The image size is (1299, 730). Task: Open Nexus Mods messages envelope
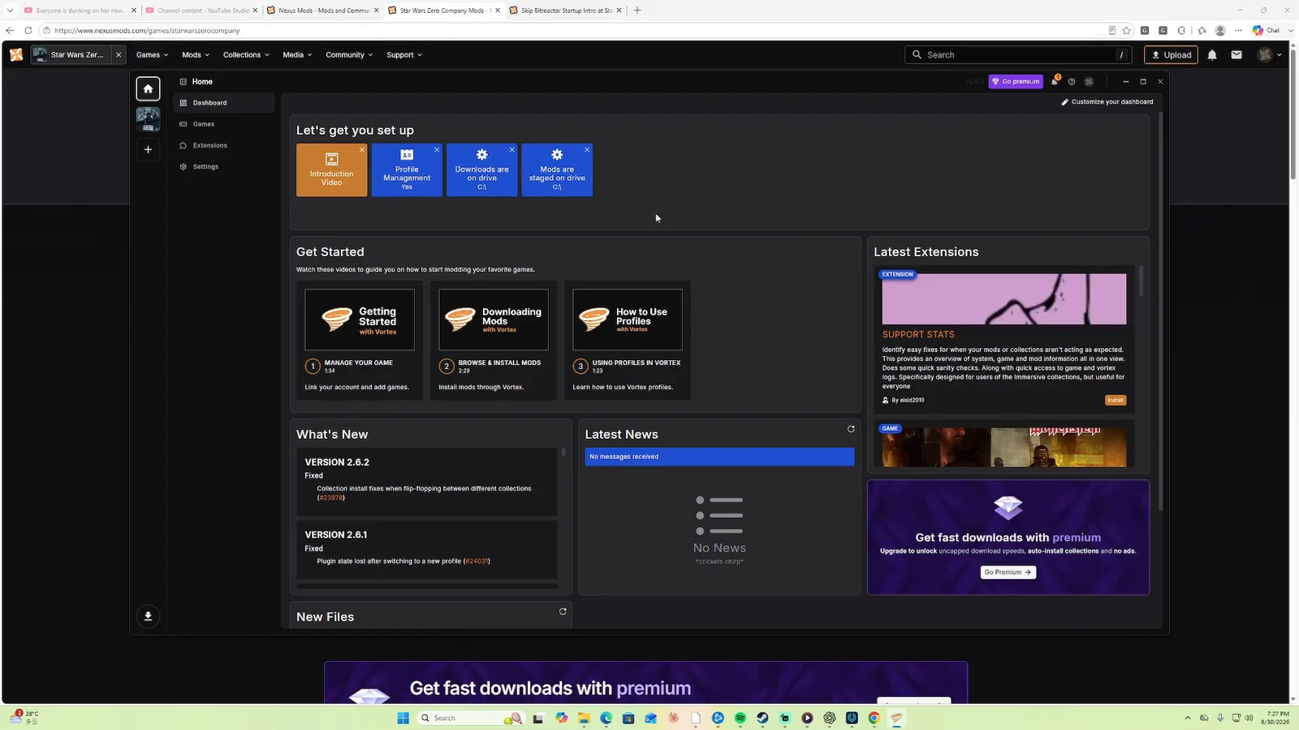[1236, 55]
